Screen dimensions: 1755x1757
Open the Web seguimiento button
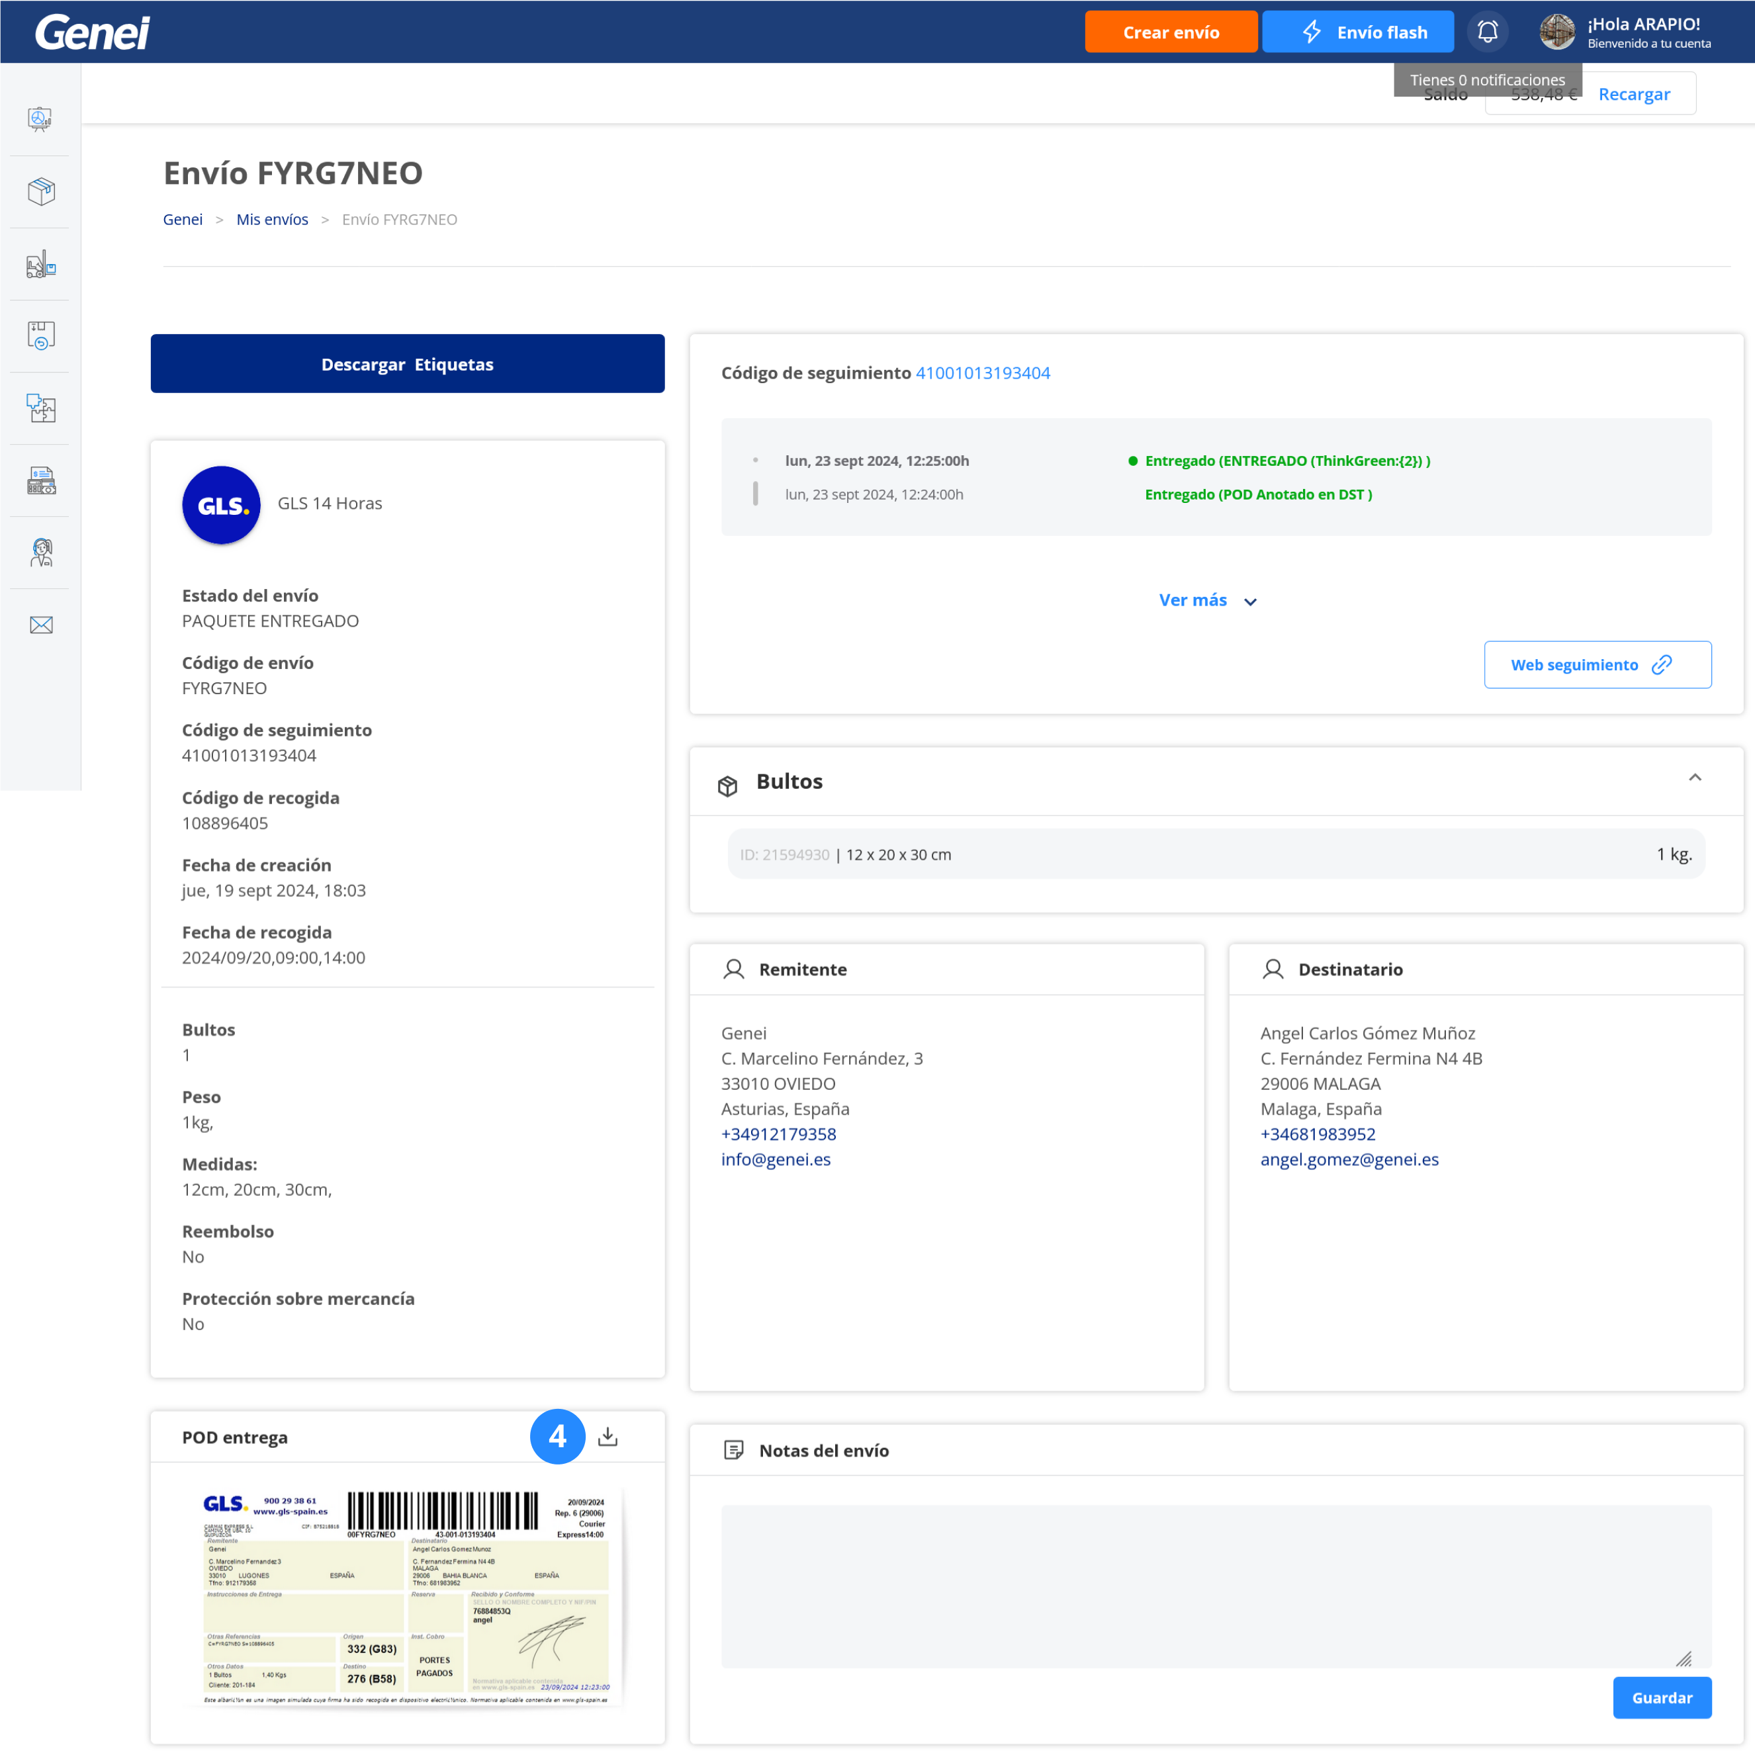click(x=1597, y=665)
